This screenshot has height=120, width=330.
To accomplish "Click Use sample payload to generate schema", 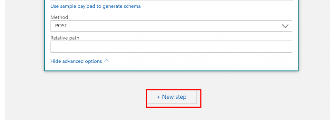I will click(x=95, y=6).
